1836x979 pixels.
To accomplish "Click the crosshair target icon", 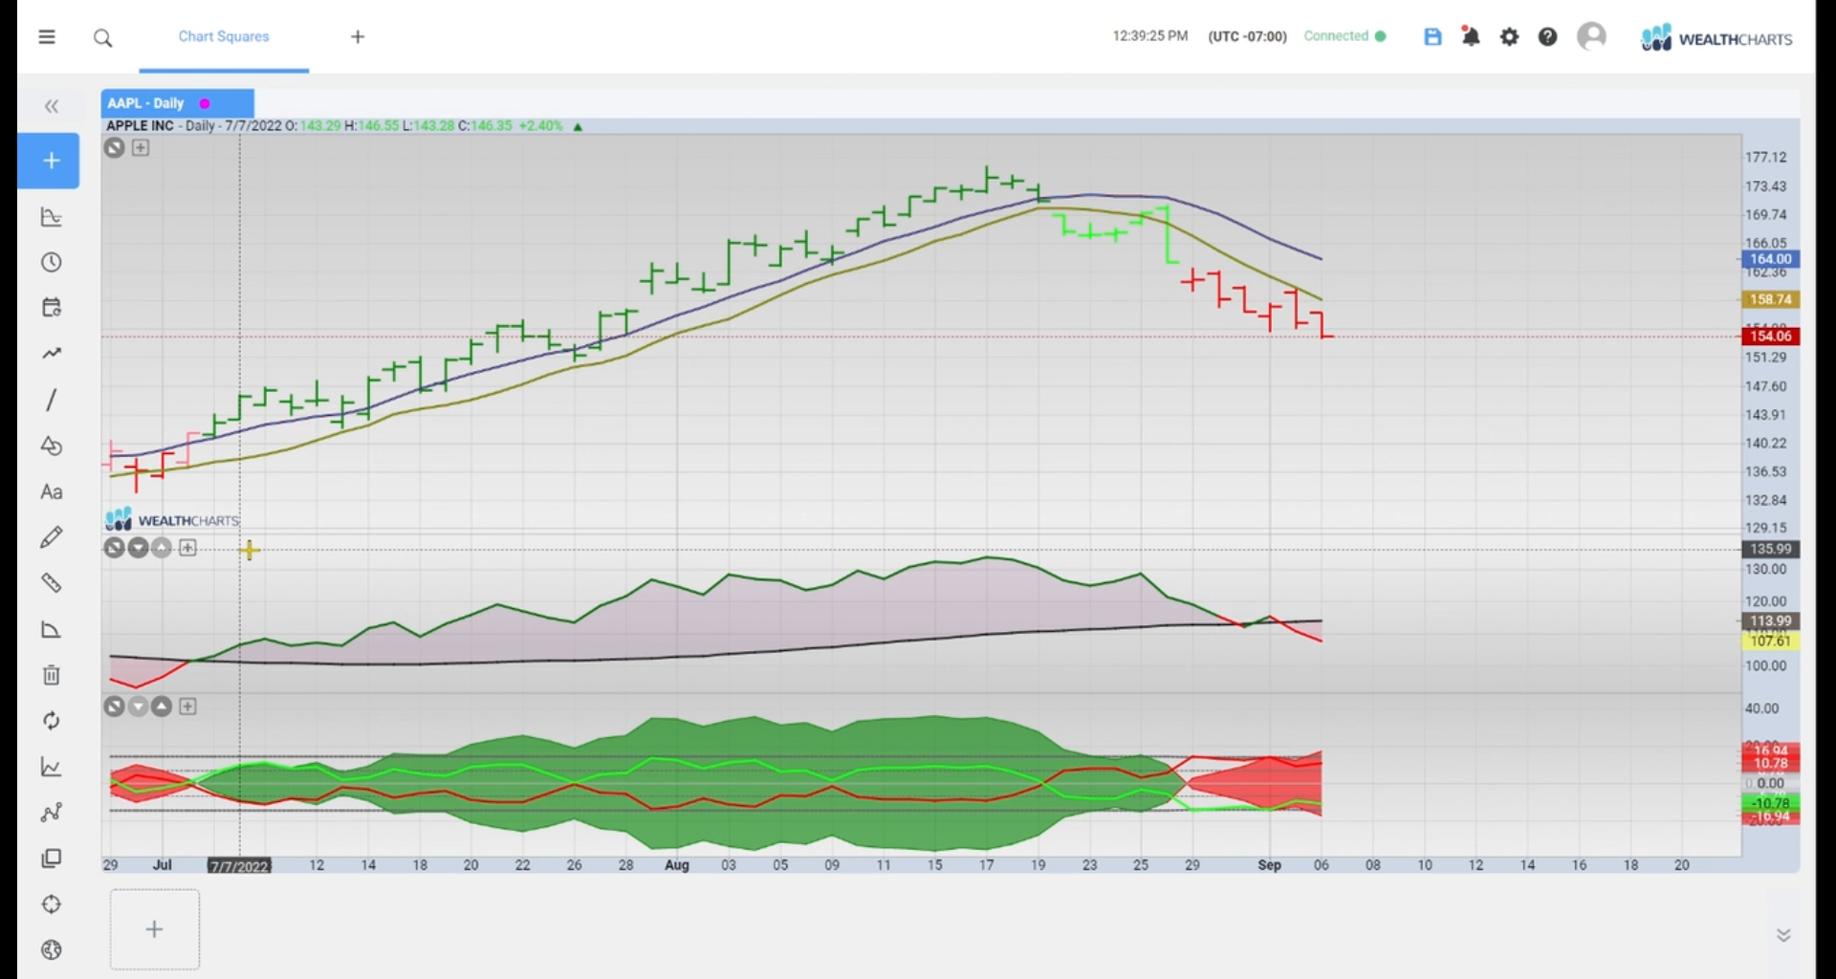I will pyautogui.click(x=52, y=904).
